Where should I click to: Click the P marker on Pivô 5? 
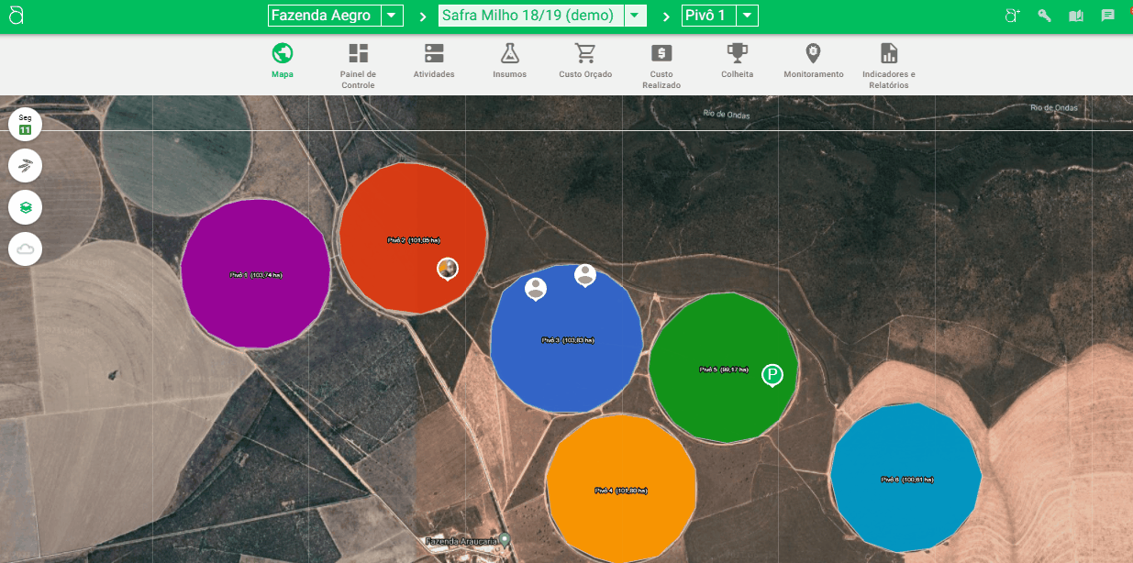tap(773, 374)
